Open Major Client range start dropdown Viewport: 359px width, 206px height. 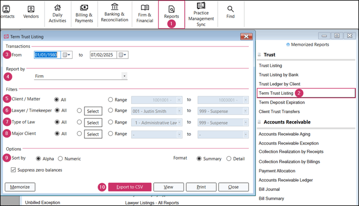coord(179,135)
